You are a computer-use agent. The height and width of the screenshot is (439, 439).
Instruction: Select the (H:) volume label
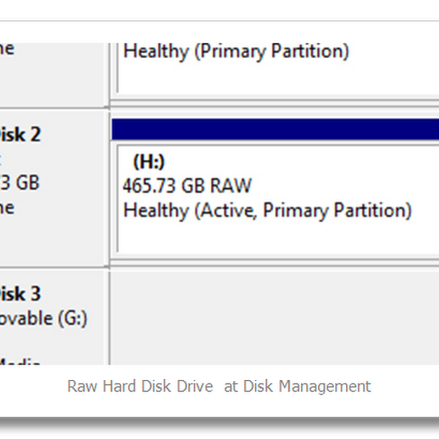click(x=149, y=162)
